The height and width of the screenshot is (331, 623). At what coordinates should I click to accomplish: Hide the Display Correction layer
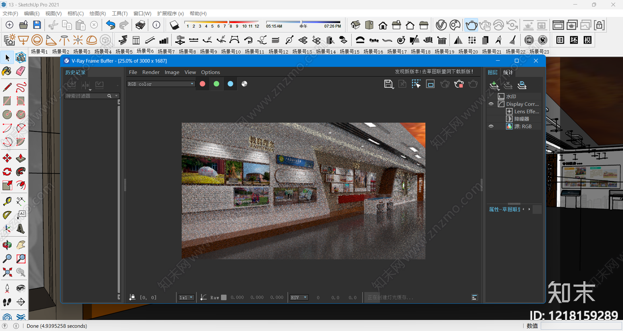pos(491,104)
